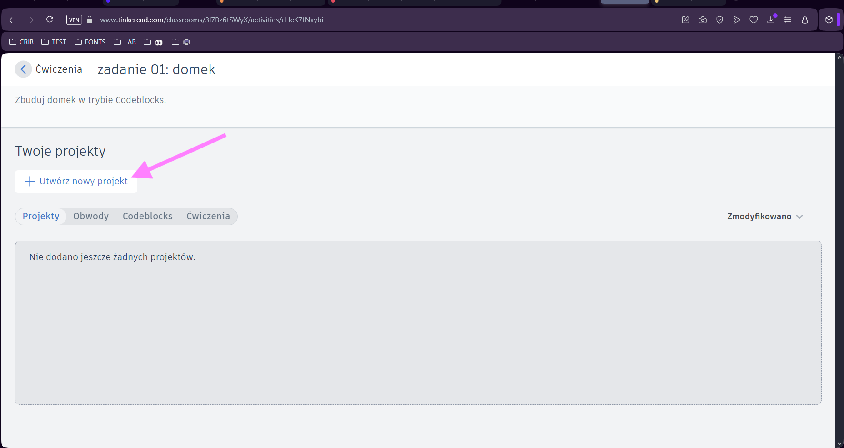844x448 pixels.
Task: Open the user account icon
Action: click(805, 20)
